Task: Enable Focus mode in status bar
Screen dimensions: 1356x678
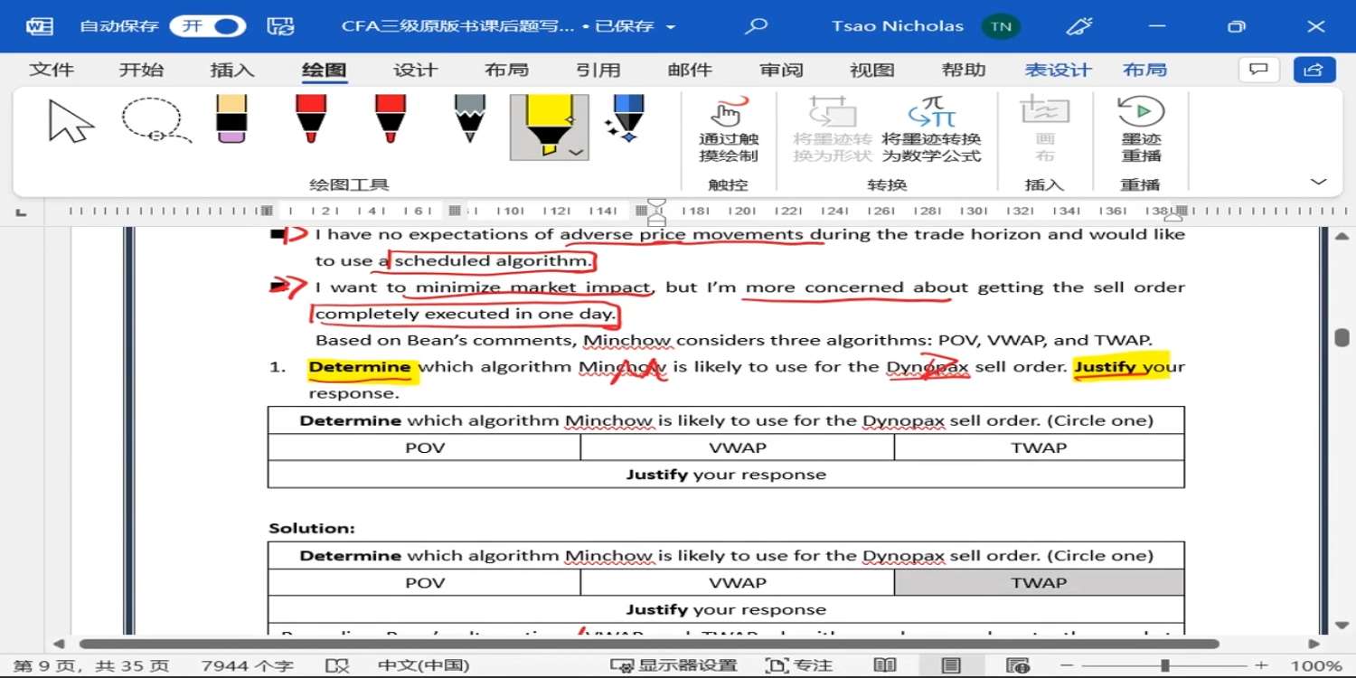Action: pyautogui.click(x=799, y=666)
